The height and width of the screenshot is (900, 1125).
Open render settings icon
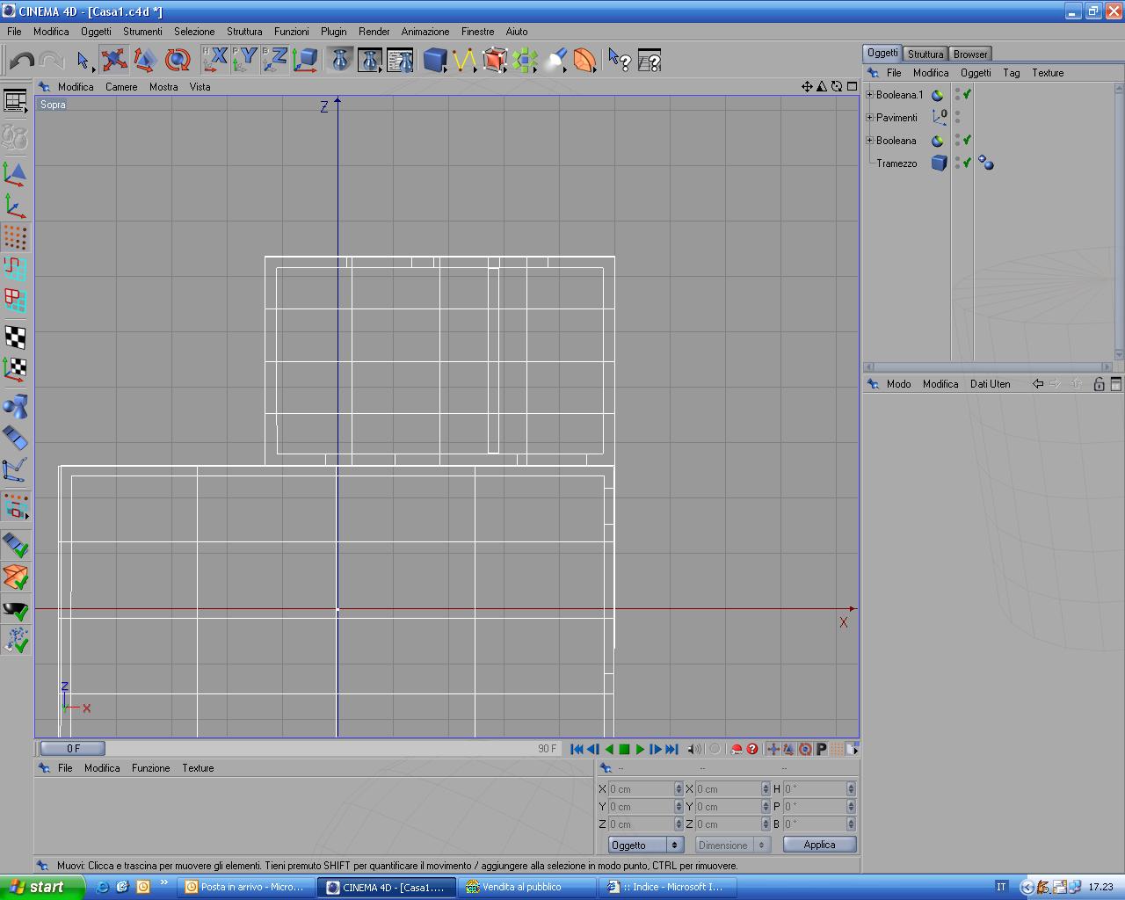tap(400, 60)
